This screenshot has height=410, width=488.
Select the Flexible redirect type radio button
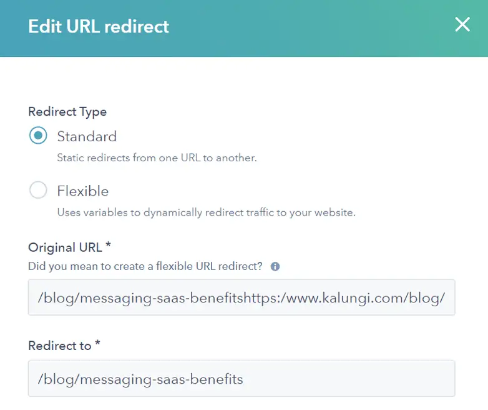[x=38, y=191]
